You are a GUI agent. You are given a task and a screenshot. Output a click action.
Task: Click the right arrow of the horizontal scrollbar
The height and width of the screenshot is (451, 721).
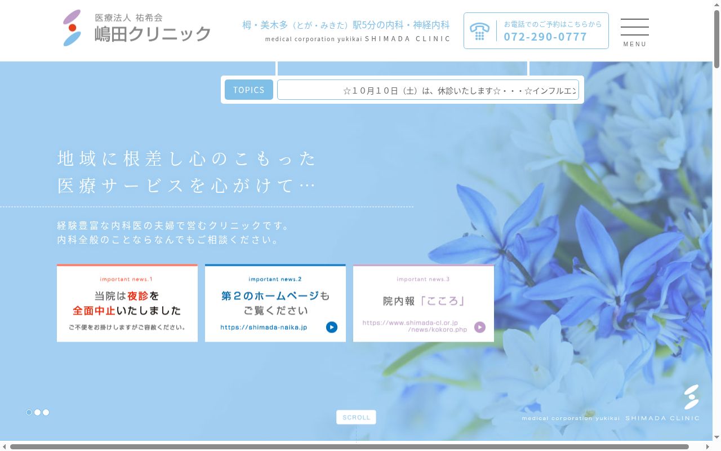[x=707, y=446]
